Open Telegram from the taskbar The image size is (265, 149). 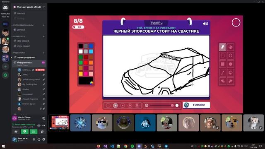tap(166, 146)
